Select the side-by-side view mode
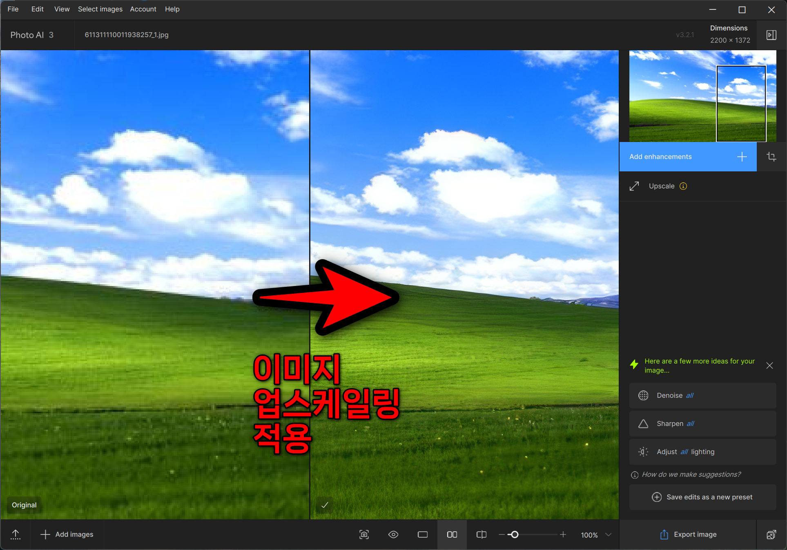This screenshot has height=550, width=787. point(452,534)
